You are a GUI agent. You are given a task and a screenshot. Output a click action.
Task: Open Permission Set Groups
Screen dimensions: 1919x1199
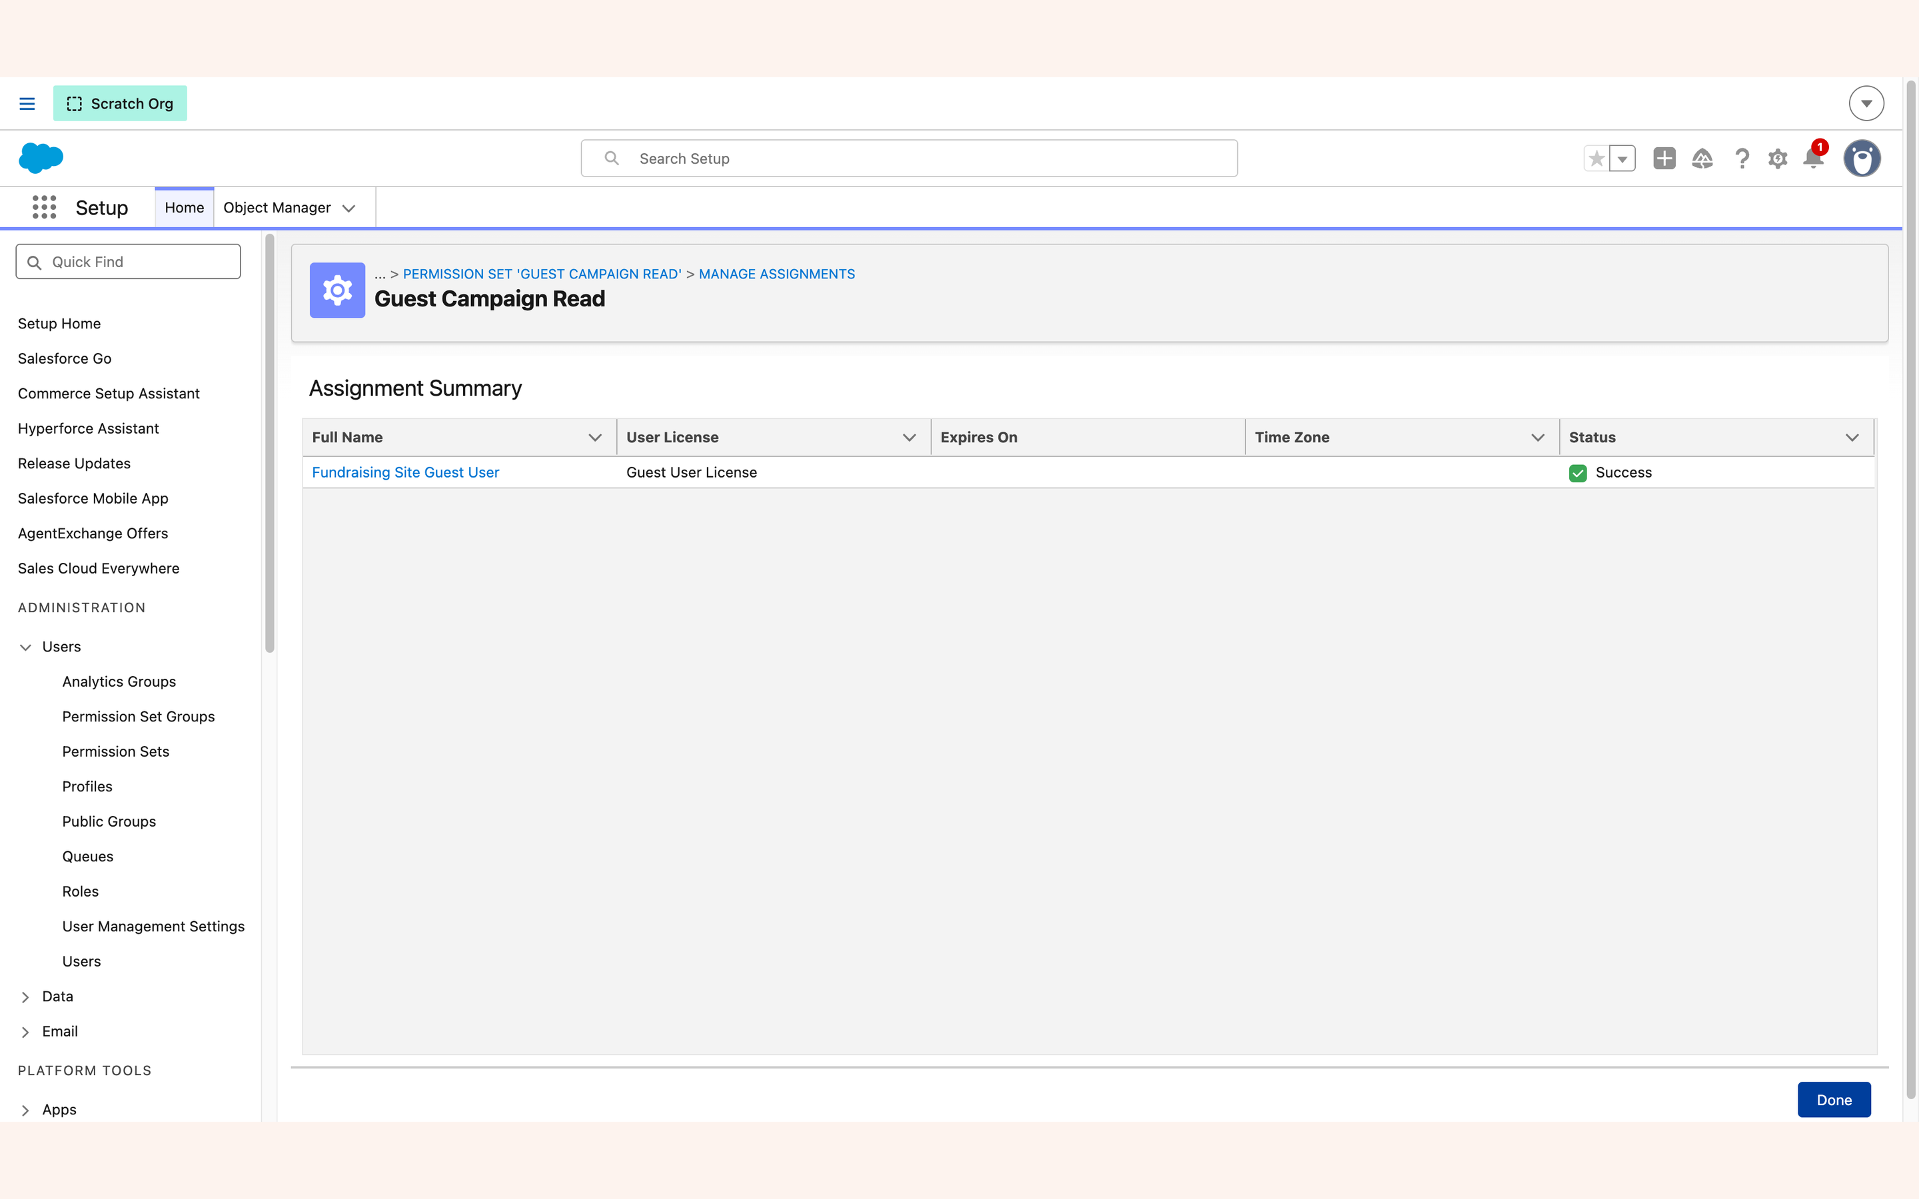tap(139, 716)
